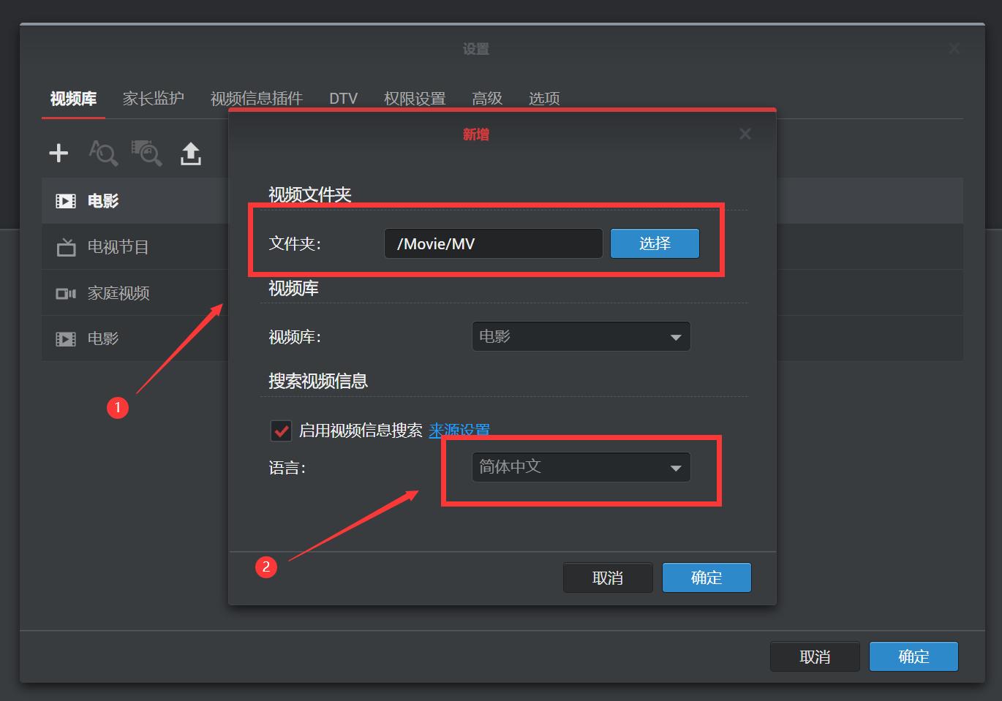Switch to the 视频信息插件 tab
Screen dimensions: 1002x701
(257, 98)
